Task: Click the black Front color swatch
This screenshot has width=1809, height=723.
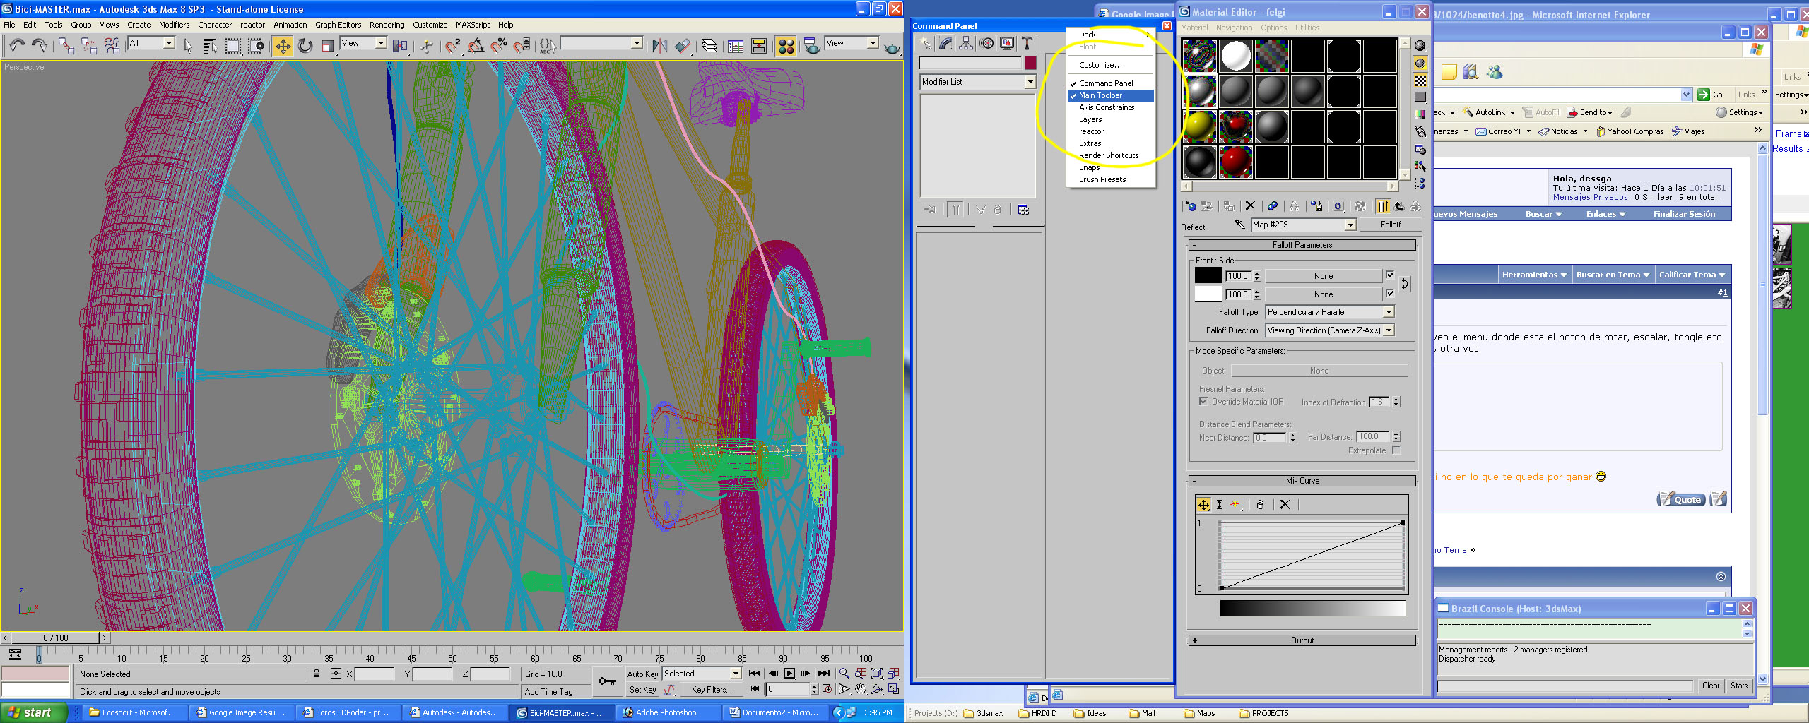Action: (x=1208, y=275)
